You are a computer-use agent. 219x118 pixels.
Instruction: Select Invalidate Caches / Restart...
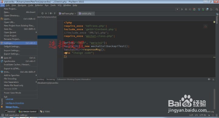point(19,64)
